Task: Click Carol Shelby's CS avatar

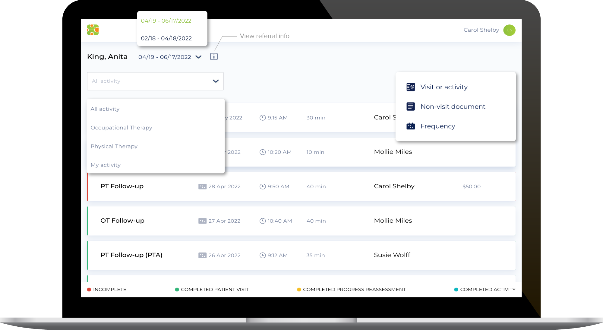Action: pos(509,30)
